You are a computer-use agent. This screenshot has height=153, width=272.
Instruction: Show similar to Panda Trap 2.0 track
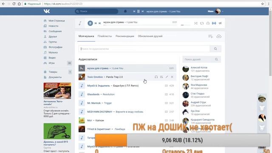point(156,77)
